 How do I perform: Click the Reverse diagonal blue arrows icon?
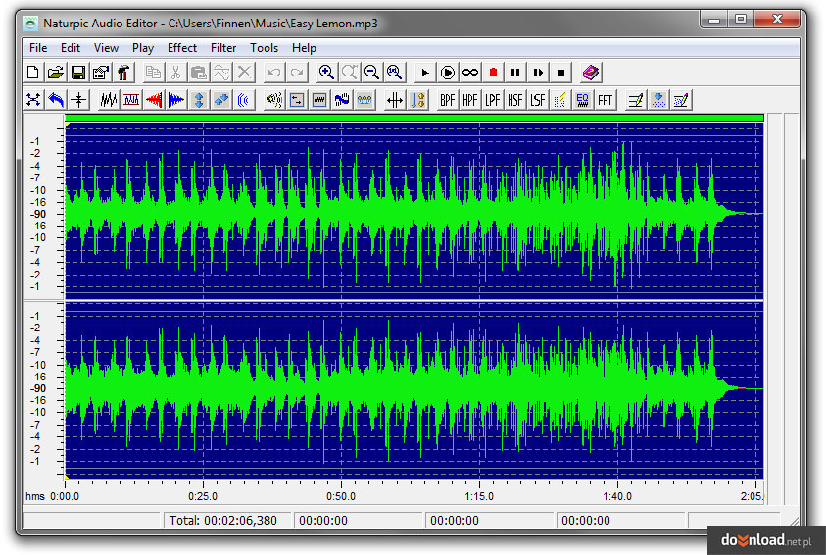[x=221, y=100]
